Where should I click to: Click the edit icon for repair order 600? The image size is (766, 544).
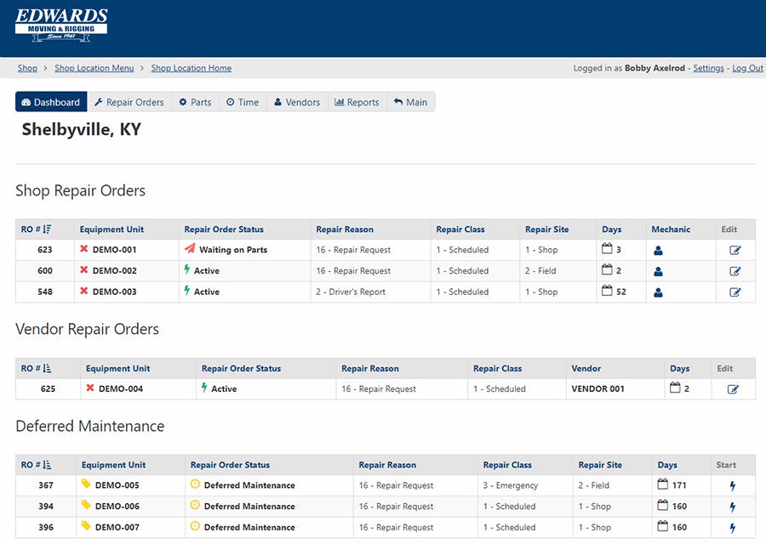735,271
